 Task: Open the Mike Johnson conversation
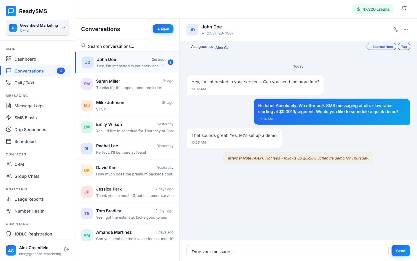click(127, 106)
